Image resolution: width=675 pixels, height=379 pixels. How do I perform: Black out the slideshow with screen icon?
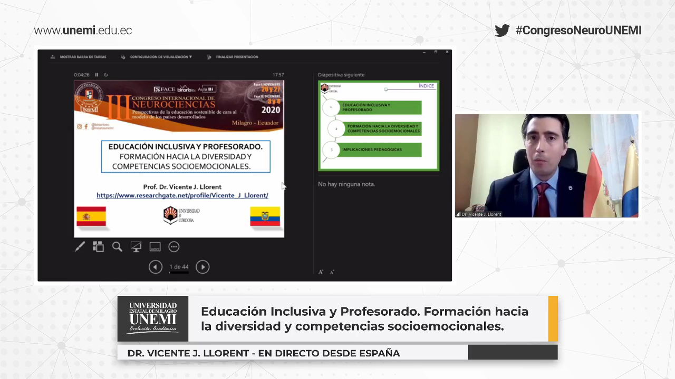pyautogui.click(x=136, y=246)
